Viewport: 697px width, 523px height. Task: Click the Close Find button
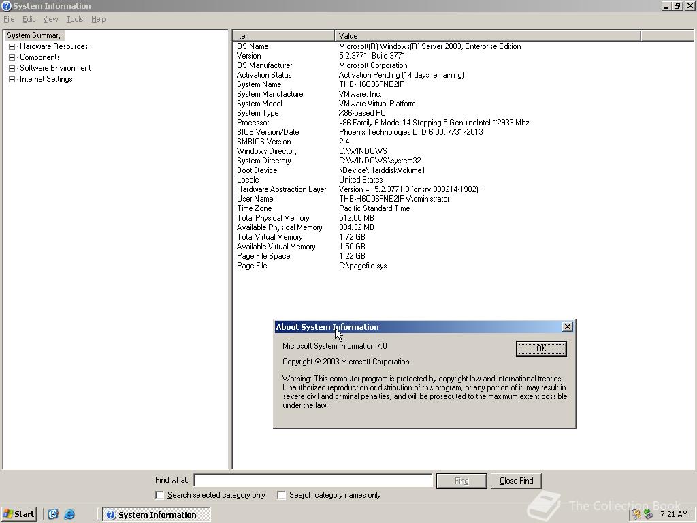[x=516, y=481]
